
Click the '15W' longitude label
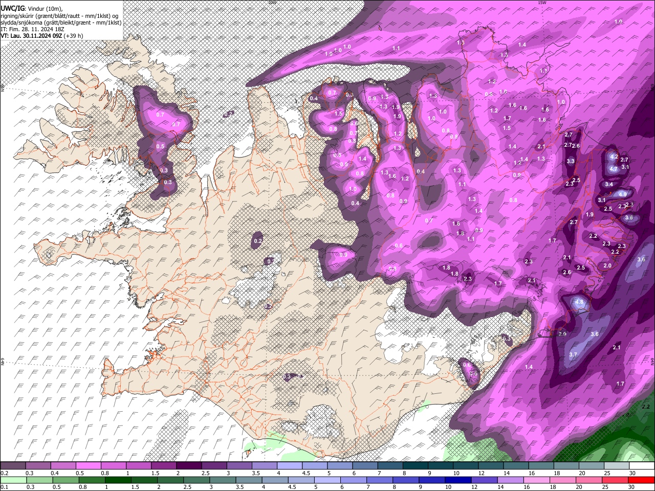coord(542,2)
